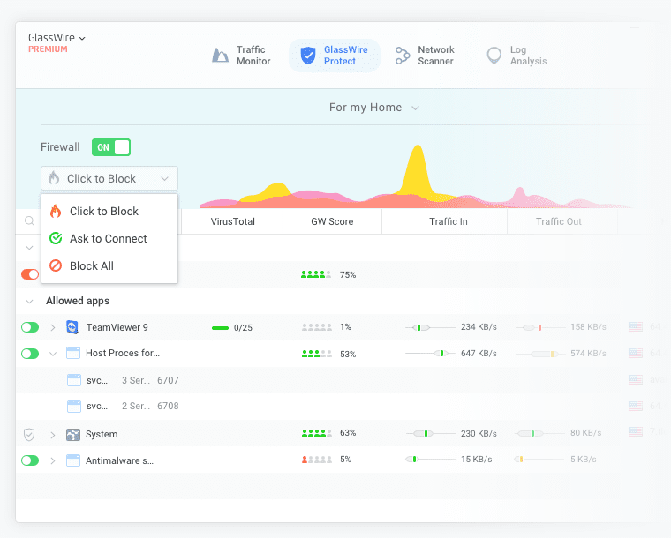Screen dimensions: 671x538
Task: Click the US flag in System row
Action: [x=636, y=432]
